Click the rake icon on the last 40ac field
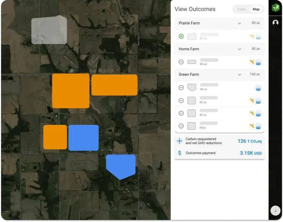This screenshot has width=283, height=222. (252, 126)
